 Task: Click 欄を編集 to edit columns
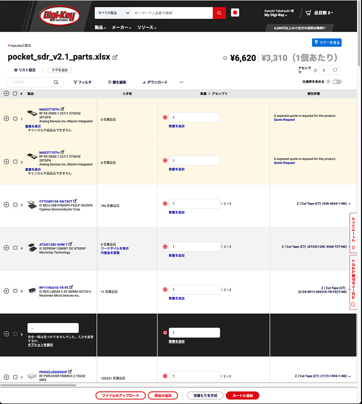[117, 82]
